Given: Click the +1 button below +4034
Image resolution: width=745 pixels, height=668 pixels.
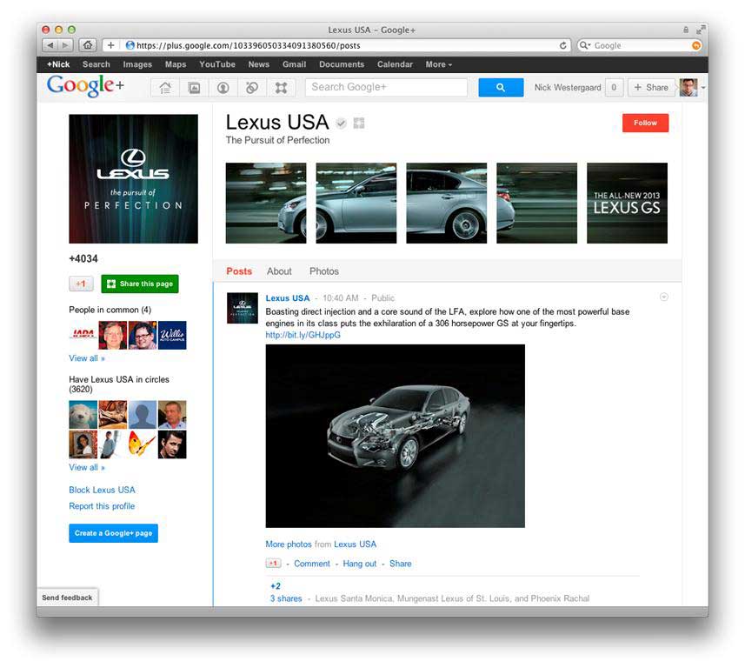Looking at the screenshot, I should (x=81, y=284).
